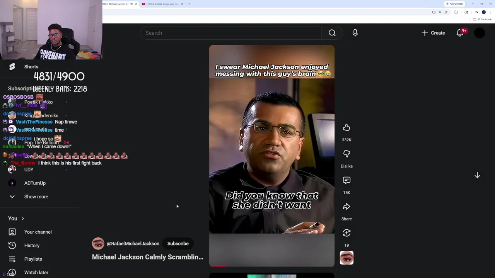Expand the You section chevron
The width and height of the screenshot is (495, 278).
point(23,219)
